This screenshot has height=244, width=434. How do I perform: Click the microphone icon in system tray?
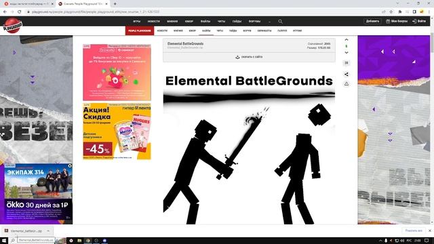click(386, 241)
